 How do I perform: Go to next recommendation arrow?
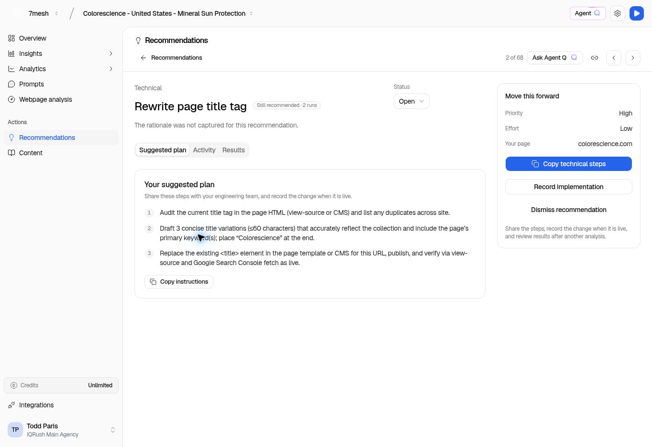(633, 58)
